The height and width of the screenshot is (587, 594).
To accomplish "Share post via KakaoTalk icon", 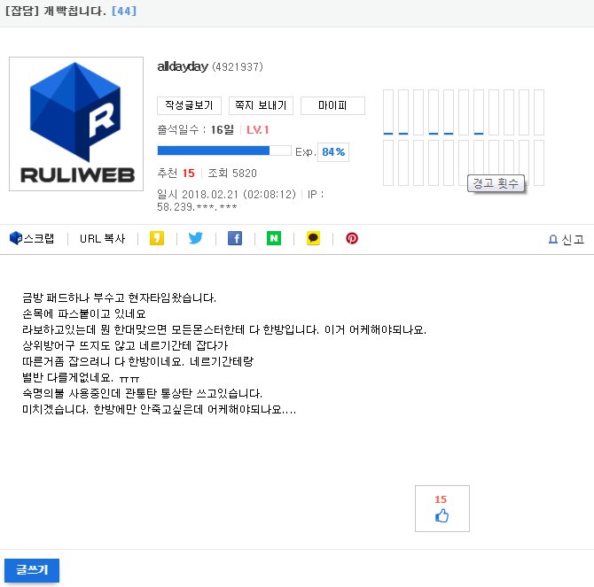I will pyautogui.click(x=313, y=238).
